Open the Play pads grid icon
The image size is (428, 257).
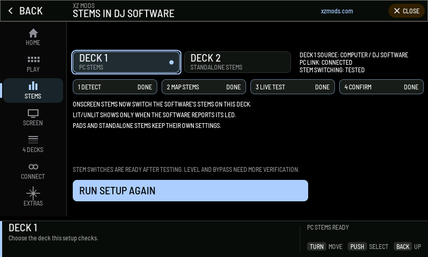coord(33,59)
